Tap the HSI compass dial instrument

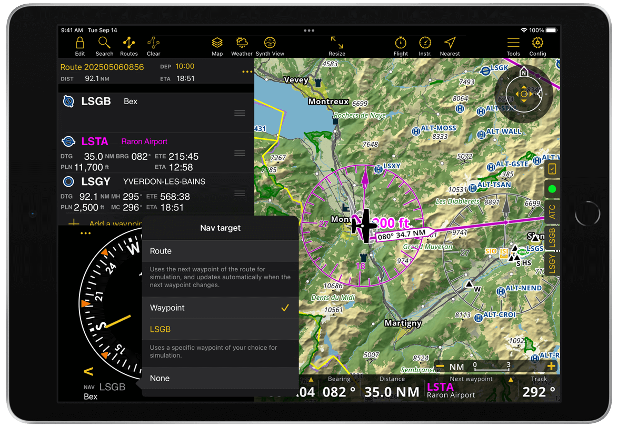click(x=111, y=304)
